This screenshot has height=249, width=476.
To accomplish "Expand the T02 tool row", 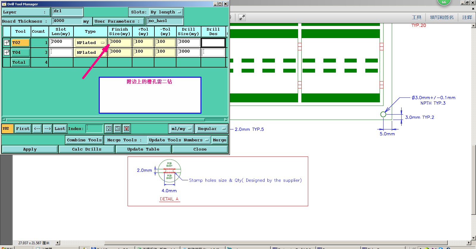I will tap(7, 43).
